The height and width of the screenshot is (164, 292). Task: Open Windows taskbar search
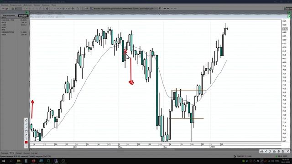11,161
